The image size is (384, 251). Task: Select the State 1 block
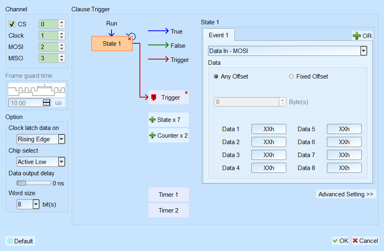click(112, 44)
